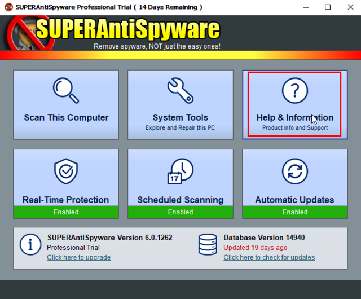361x299 pixels.
Task: Click 'Product Info and Support' subtitle
Action: 295,127
